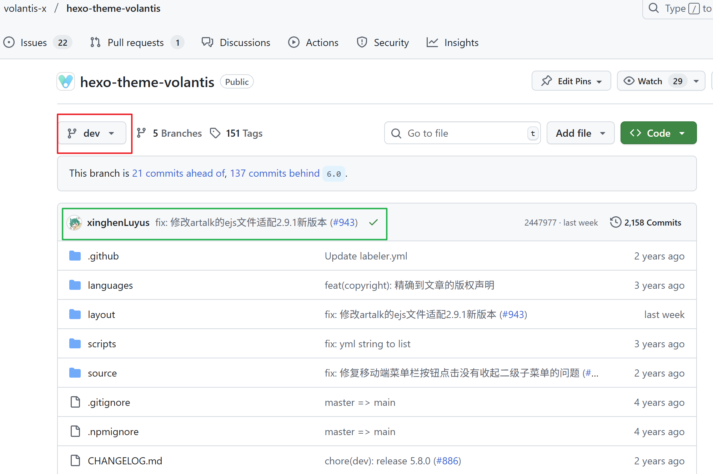Open the CHANGELOG.md file
713x474 pixels.
[125, 461]
